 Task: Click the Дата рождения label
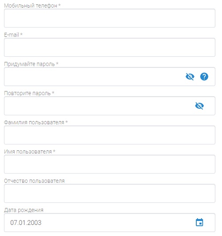coord(24,210)
